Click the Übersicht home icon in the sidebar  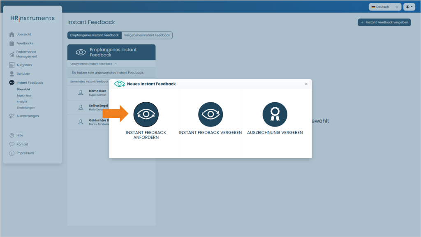[x=12, y=35]
